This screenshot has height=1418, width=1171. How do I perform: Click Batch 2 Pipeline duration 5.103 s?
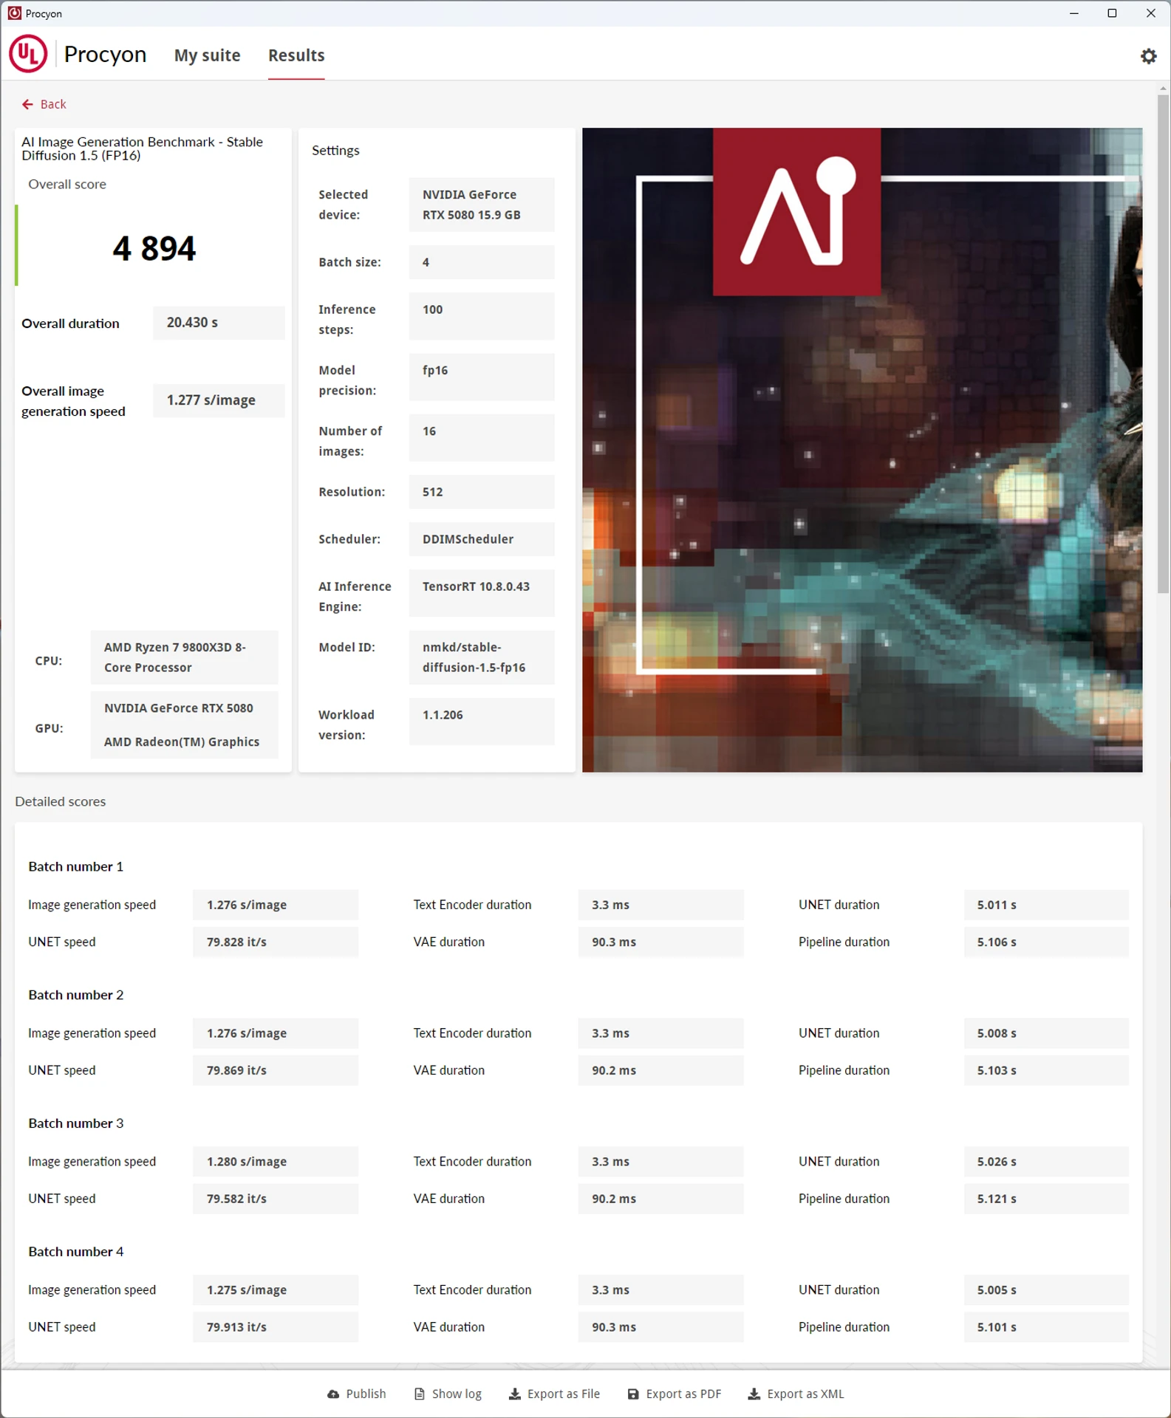point(1046,1070)
